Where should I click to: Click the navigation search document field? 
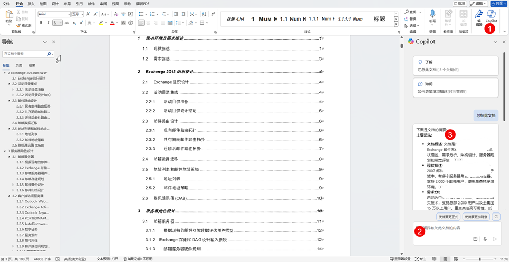click(x=25, y=54)
